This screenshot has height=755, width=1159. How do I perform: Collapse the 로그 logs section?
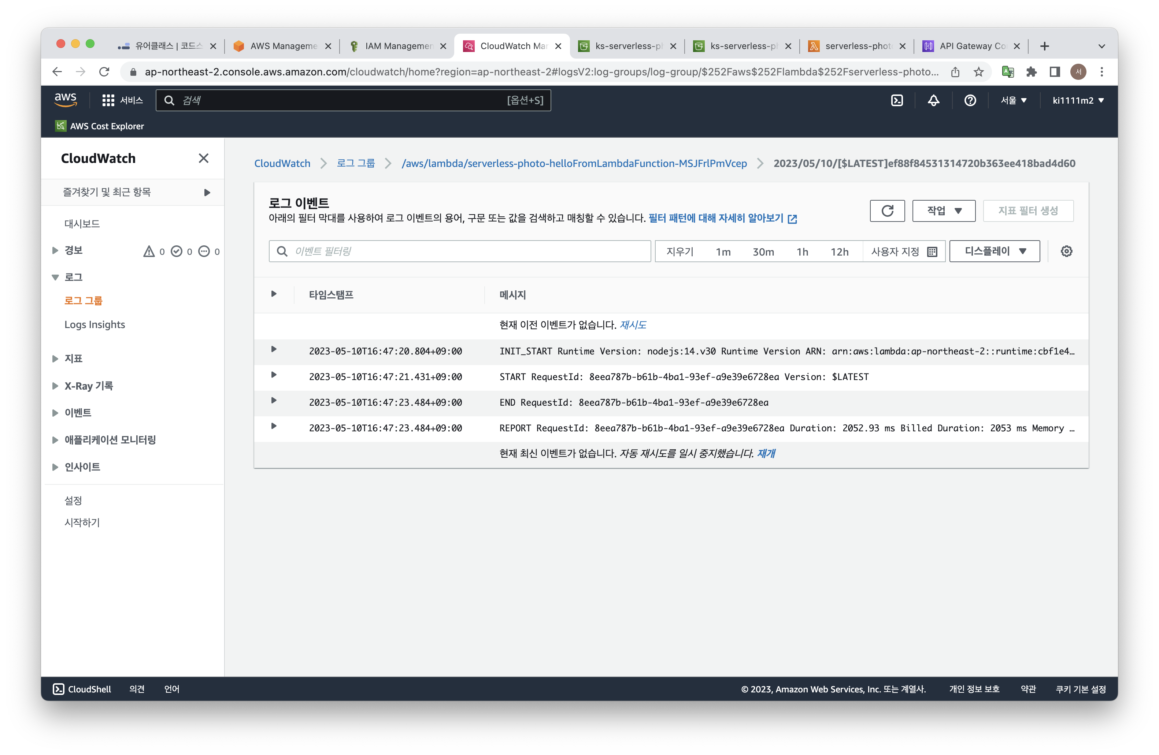coord(55,277)
